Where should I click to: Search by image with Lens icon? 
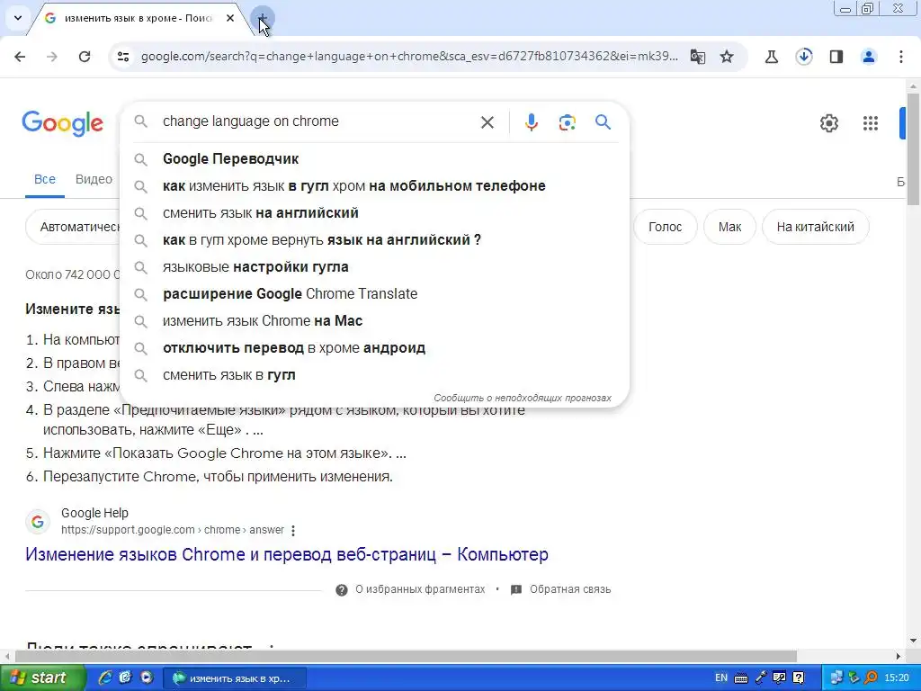click(x=567, y=122)
